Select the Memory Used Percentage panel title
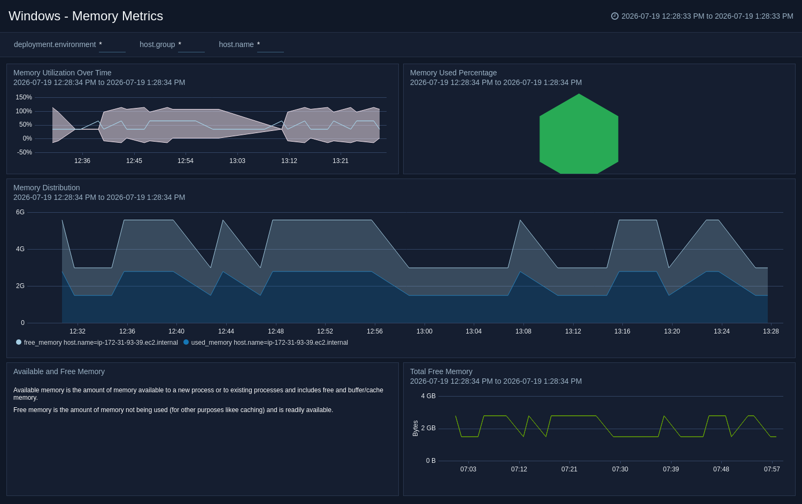Viewport: 802px width, 504px height. pyautogui.click(x=453, y=73)
